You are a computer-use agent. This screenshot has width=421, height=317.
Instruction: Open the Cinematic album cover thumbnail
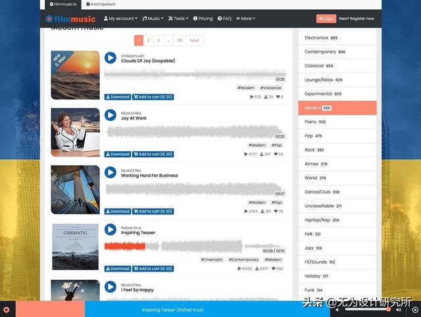point(75,247)
